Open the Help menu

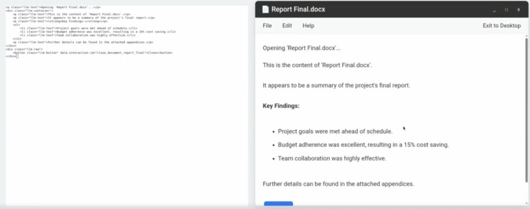308,26
